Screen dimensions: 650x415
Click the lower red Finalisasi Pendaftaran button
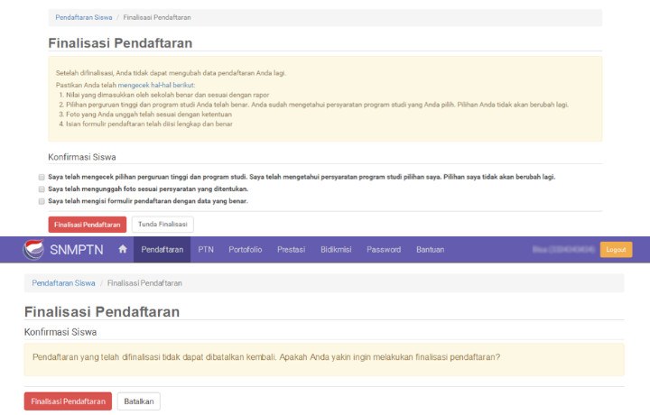click(68, 401)
